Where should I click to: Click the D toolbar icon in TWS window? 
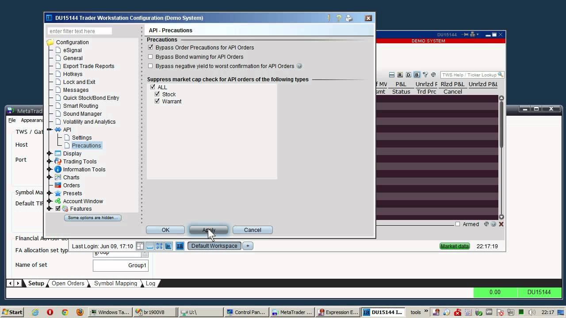(409, 75)
